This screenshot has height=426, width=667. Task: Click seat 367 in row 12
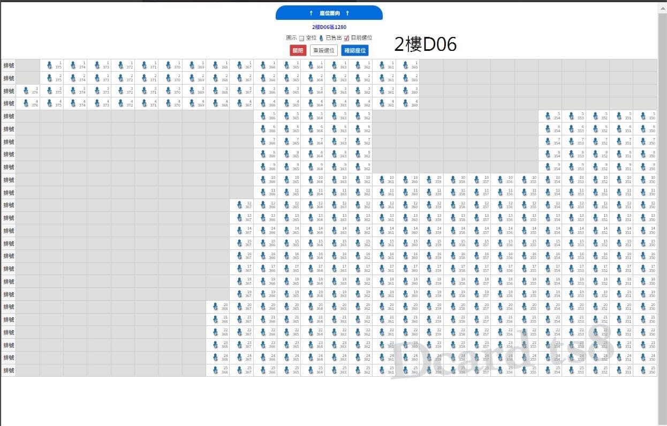[241, 205]
